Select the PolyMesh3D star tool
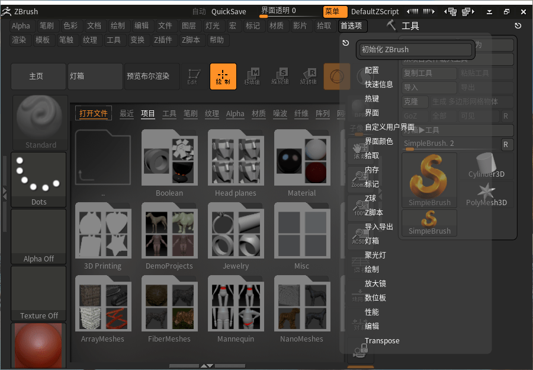Screen dimensions: 533x370 tap(486, 194)
